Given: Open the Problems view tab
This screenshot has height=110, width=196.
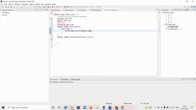Looking at the screenshot, I should tap(64, 79).
